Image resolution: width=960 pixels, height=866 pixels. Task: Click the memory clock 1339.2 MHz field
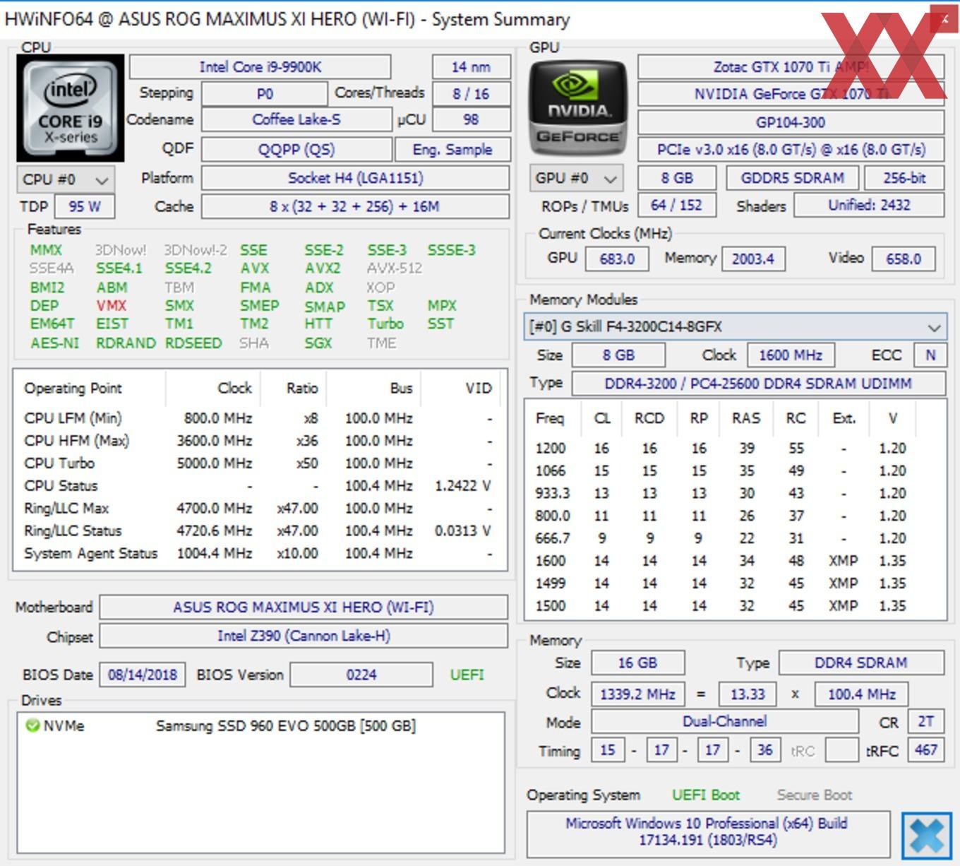point(637,694)
